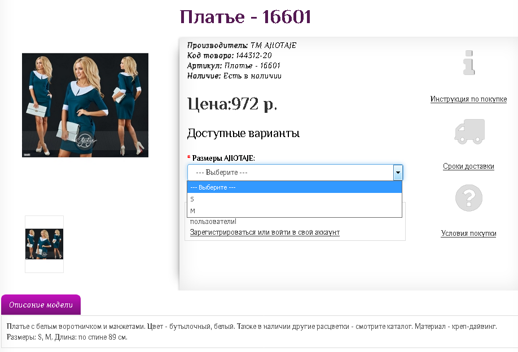Choose size M from the dropdown list
The image size is (518, 352).
pyautogui.click(x=295, y=211)
